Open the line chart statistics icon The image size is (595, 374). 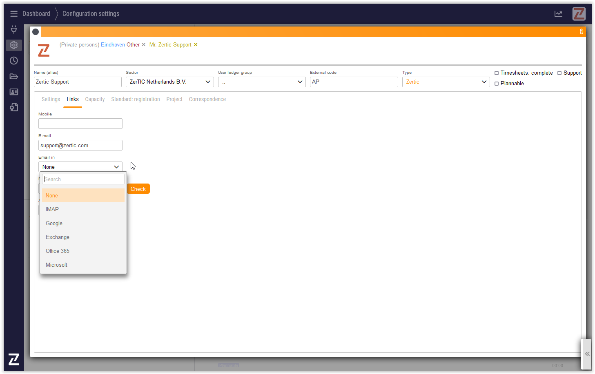tap(558, 14)
